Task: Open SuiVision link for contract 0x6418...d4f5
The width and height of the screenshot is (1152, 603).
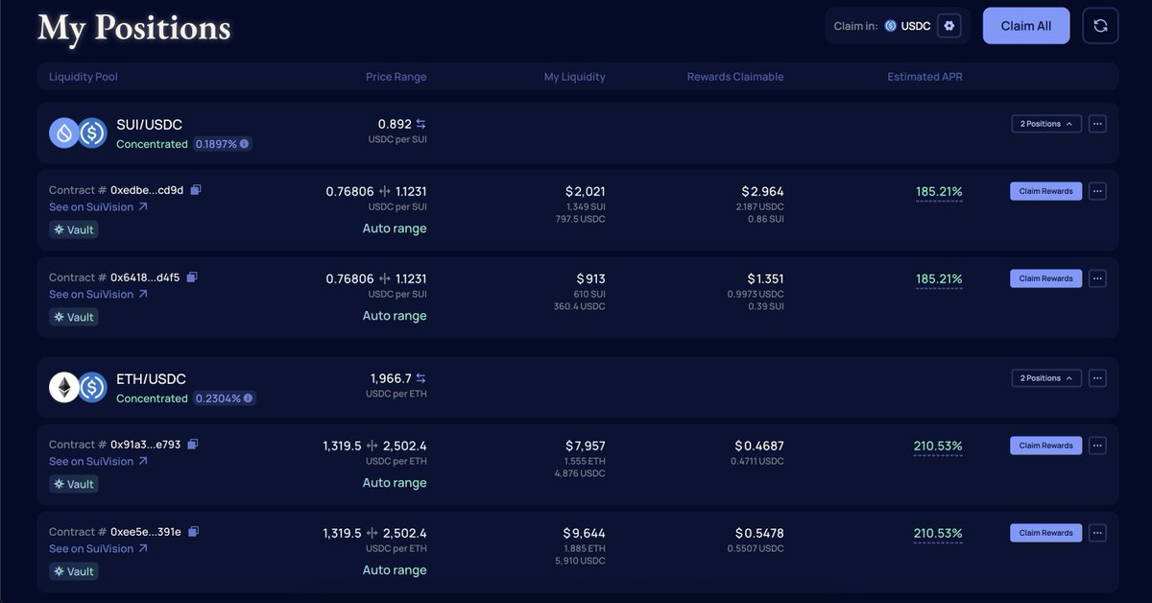Action: (98, 294)
